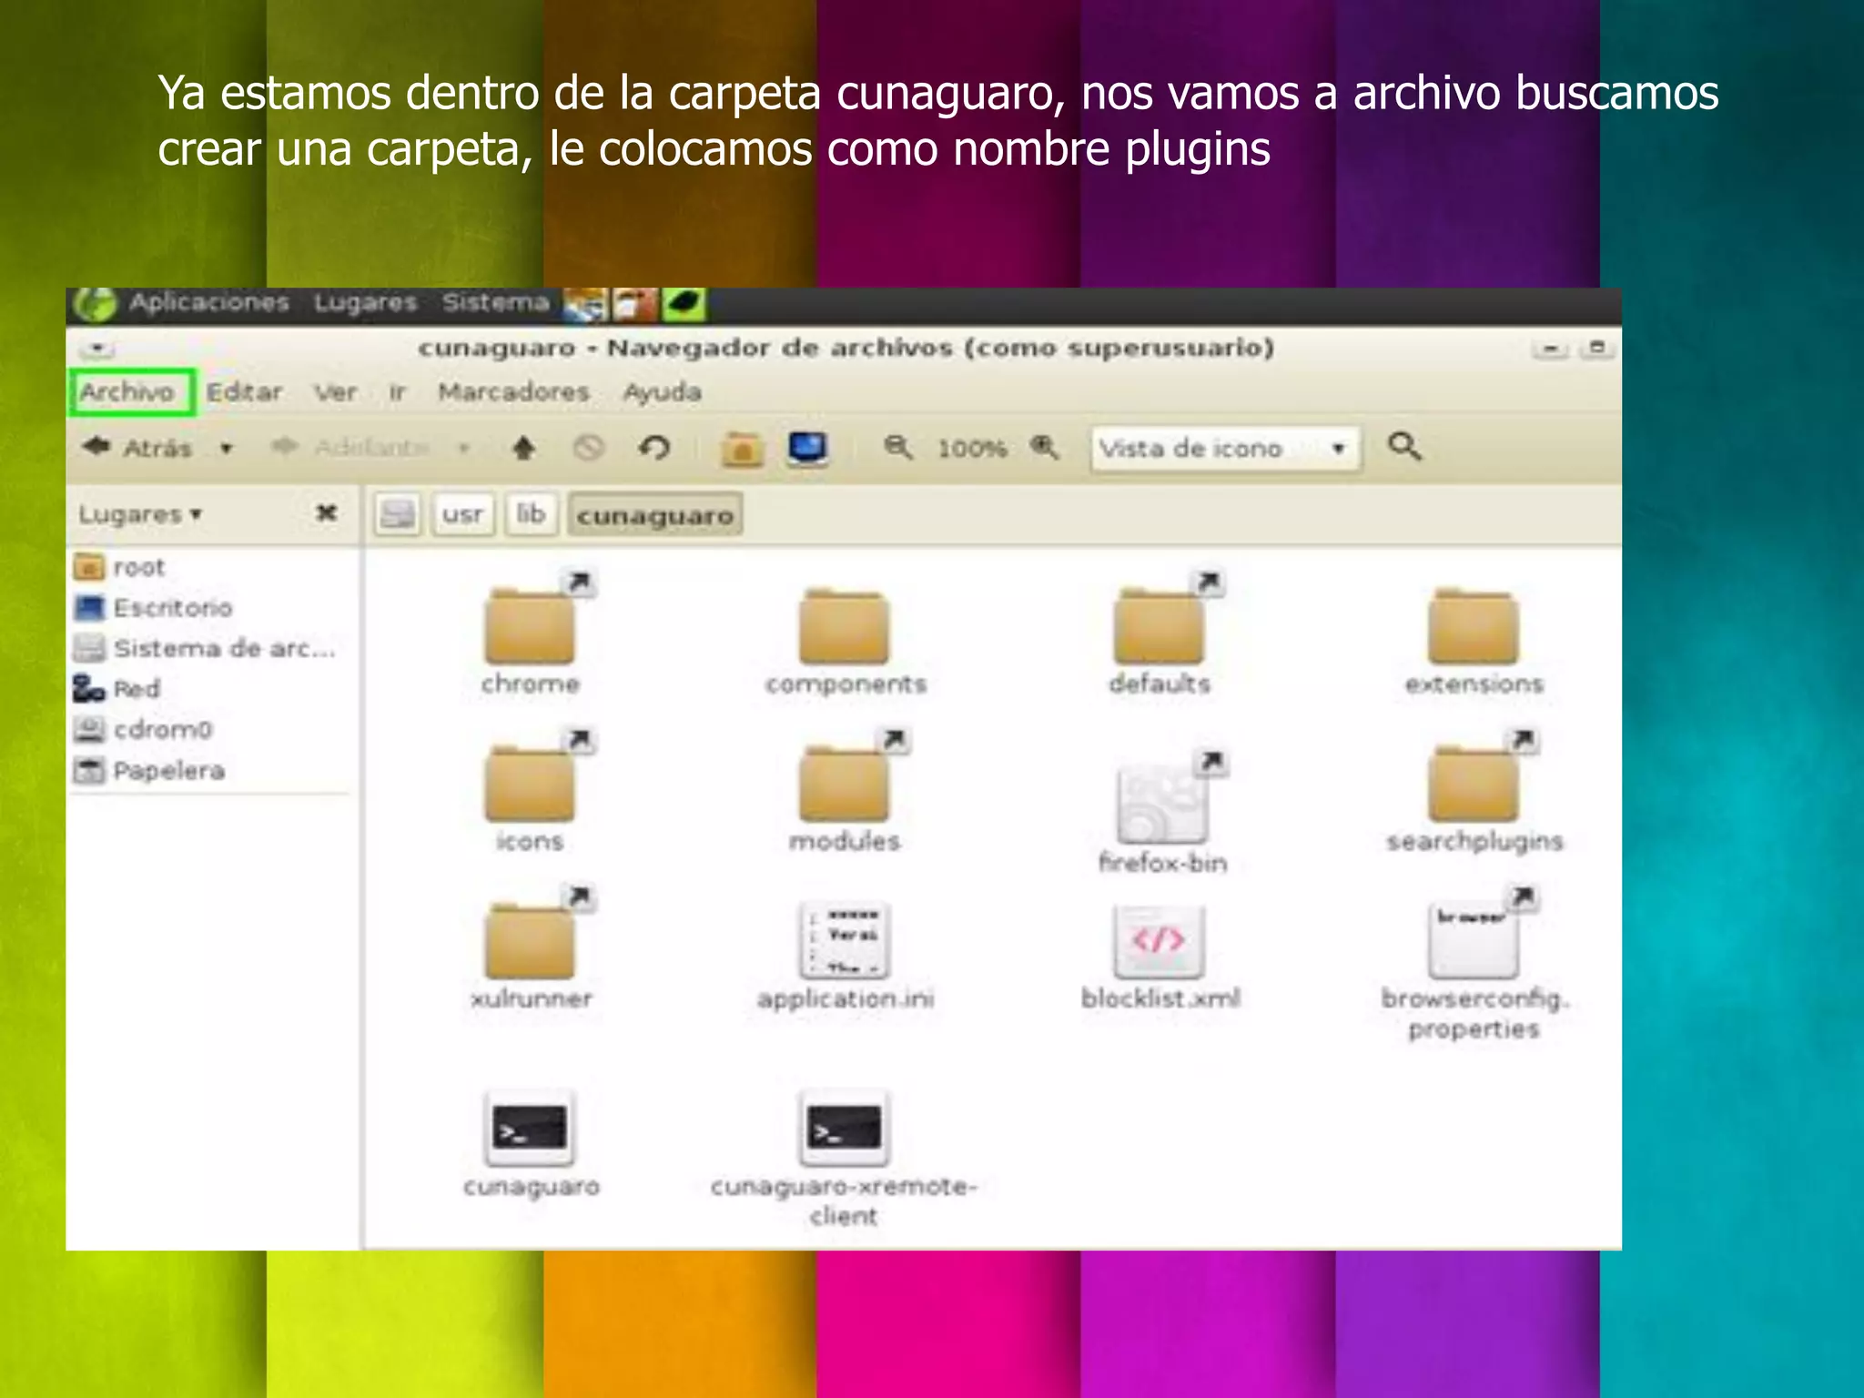
Task: Open the Vista de icono view dropdown
Action: click(1226, 448)
